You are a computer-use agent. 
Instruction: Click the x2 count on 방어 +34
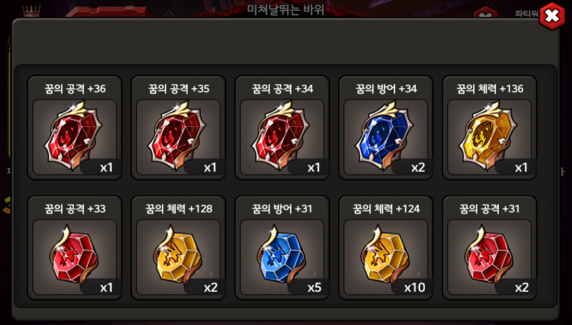tap(418, 168)
